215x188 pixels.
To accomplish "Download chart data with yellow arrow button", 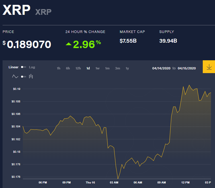I will [x=209, y=67].
